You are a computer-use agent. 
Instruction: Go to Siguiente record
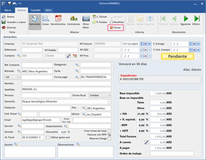pos(185,20)
